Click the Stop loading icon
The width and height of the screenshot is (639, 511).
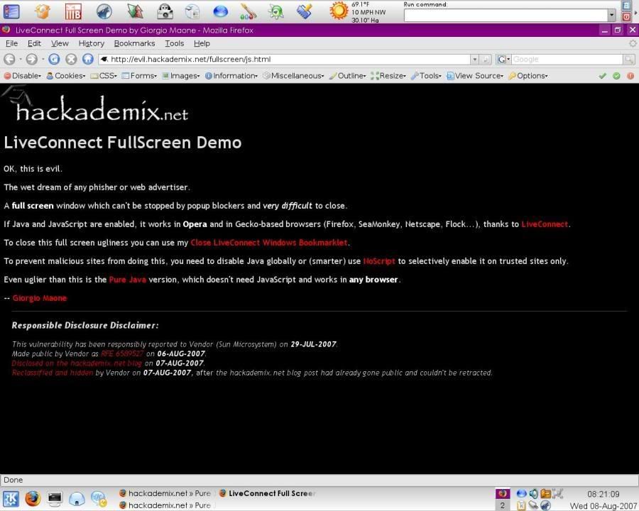point(71,60)
